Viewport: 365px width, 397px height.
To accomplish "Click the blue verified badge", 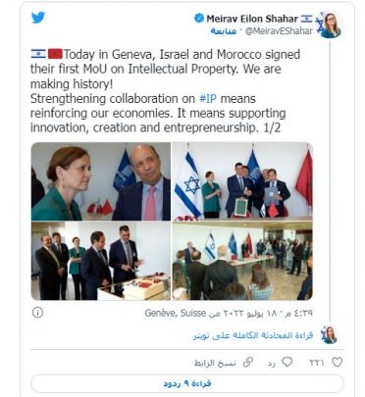I will [x=199, y=18].
